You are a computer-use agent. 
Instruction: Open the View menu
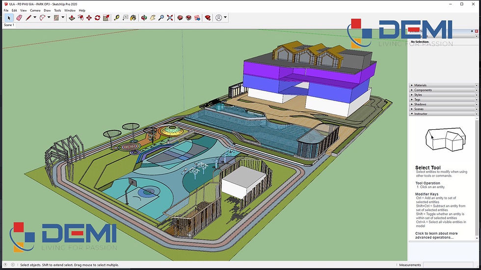pos(24,10)
